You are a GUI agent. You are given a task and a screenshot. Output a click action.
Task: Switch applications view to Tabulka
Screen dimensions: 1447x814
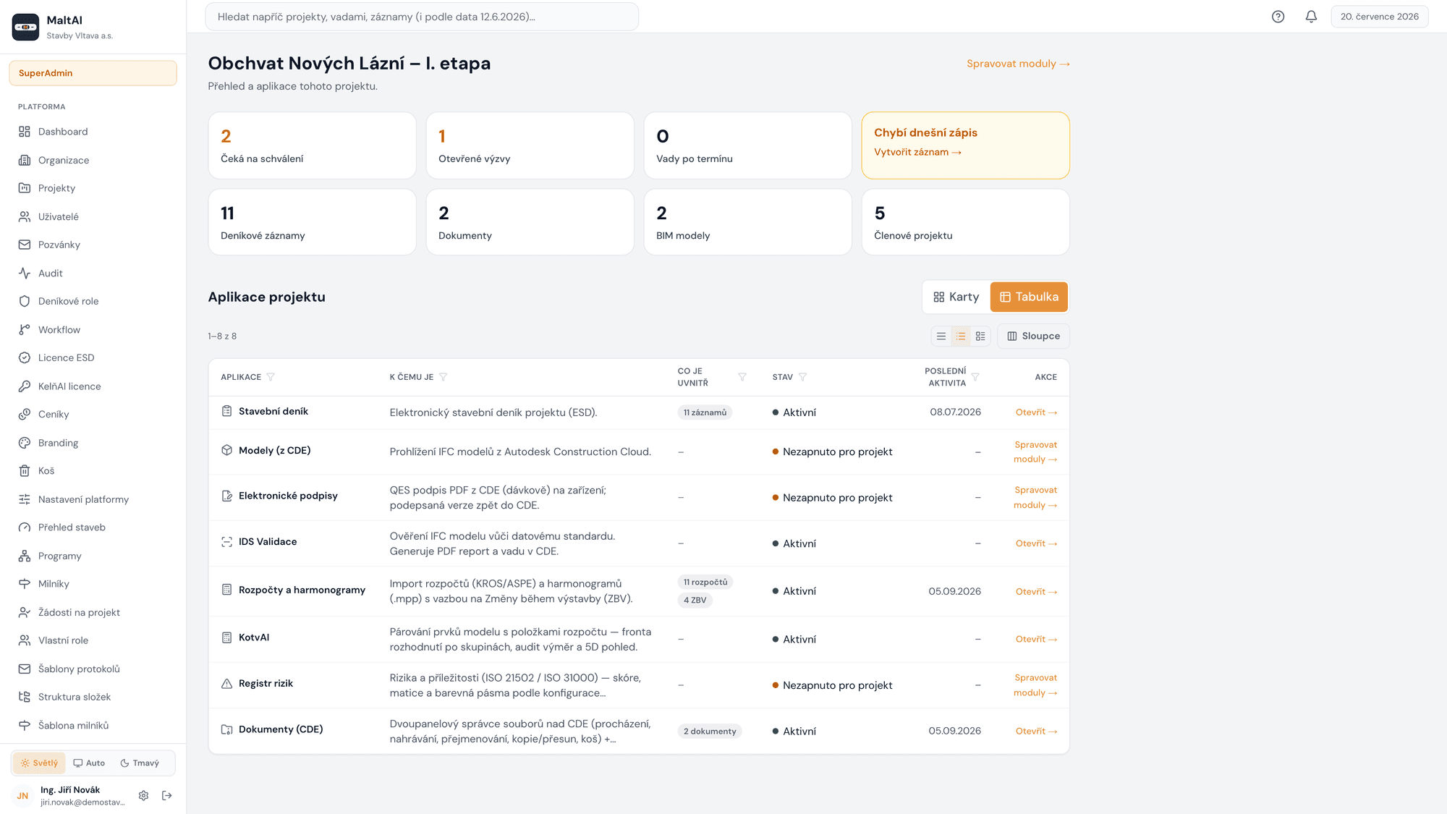(x=1029, y=297)
